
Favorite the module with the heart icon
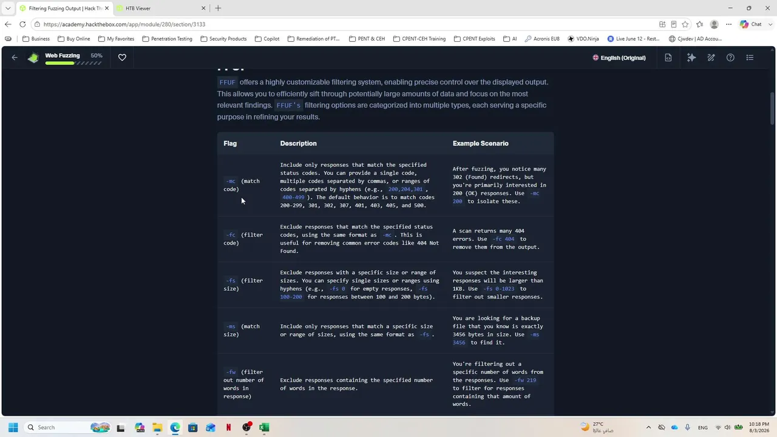point(122,58)
